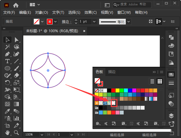This screenshot has width=181, height=138.
Task: Activate the Zoom tool
Action: point(17,132)
